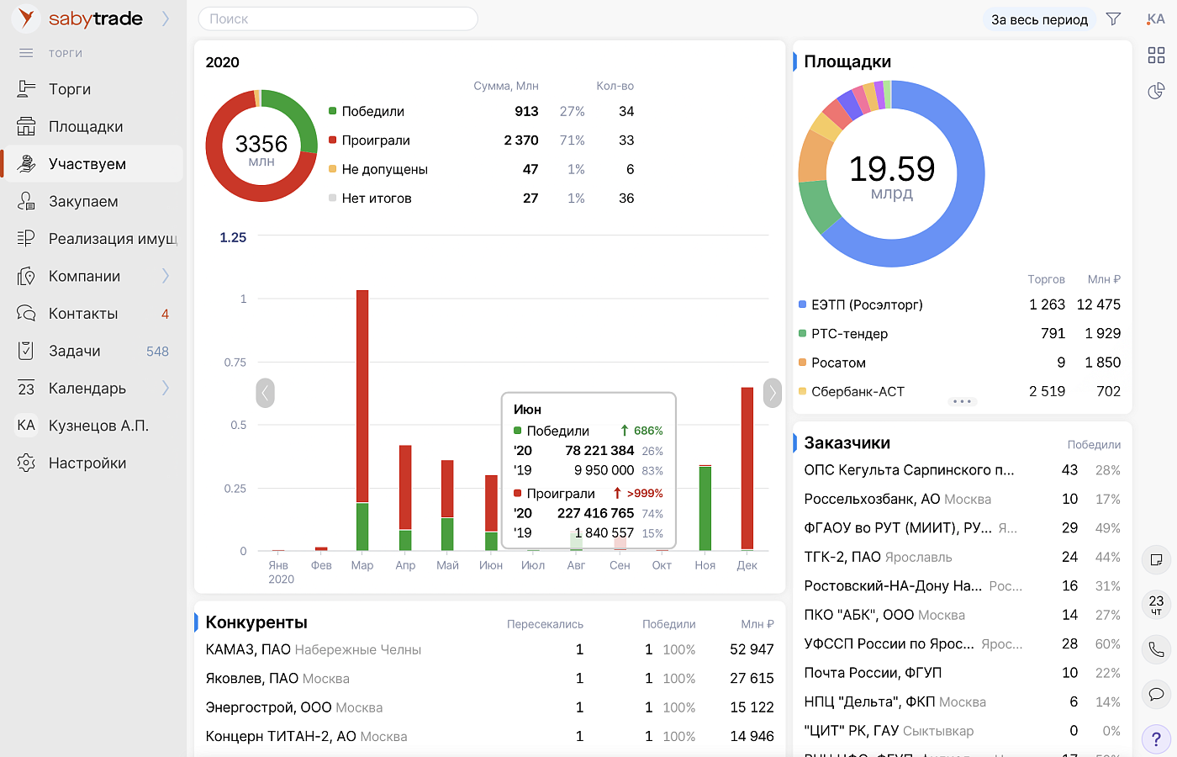Select Росатом platform row
The width and height of the screenshot is (1177, 757).
point(959,363)
